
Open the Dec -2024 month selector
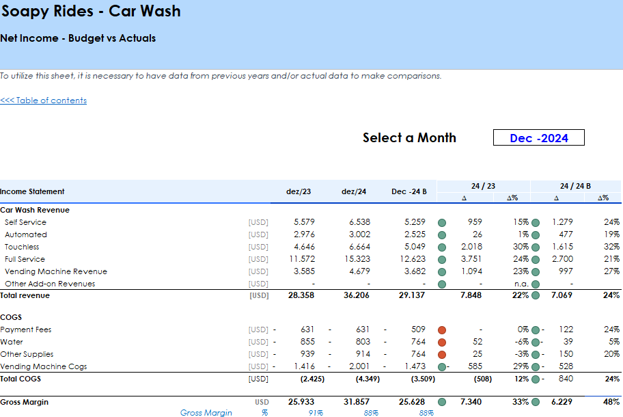coord(538,138)
